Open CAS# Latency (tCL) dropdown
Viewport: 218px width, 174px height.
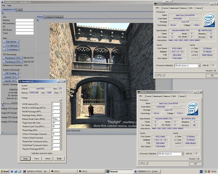pyautogui.click(x=61, y=104)
